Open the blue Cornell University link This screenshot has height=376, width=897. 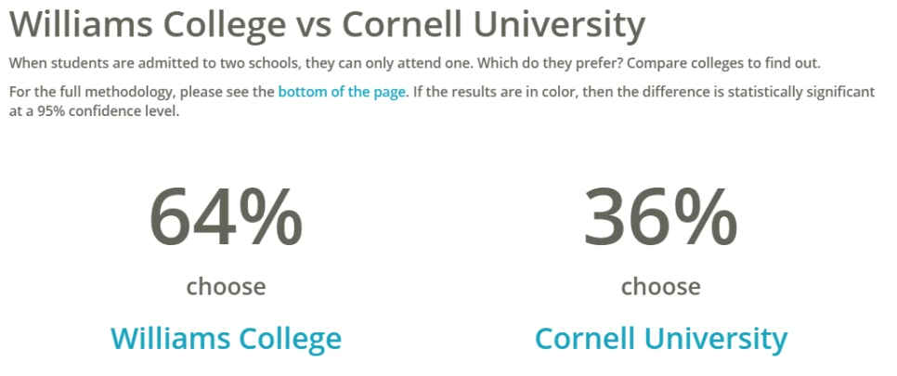(x=661, y=339)
